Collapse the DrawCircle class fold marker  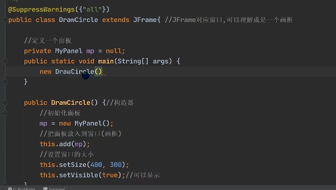click(5, 20)
